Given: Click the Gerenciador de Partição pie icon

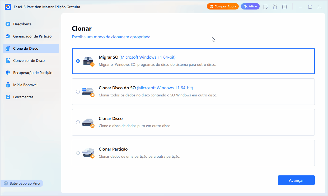Looking at the screenshot, I should pyautogui.click(x=8, y=36).
